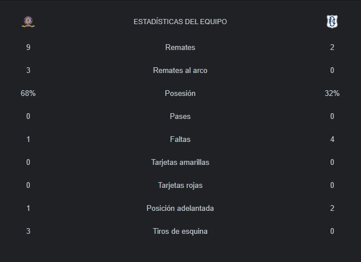Click the away team's 4 fouls value
The image size is (361, 262).
pos(332,139)
